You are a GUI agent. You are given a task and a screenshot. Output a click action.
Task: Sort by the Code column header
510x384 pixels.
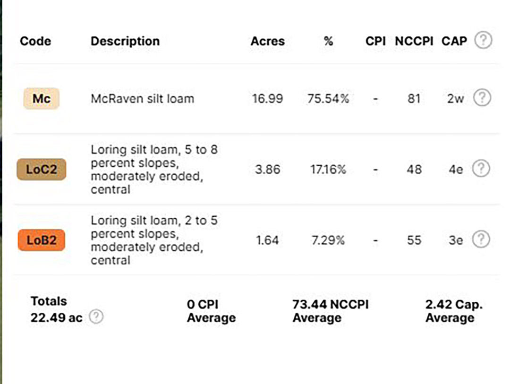[x=35, y=41]
